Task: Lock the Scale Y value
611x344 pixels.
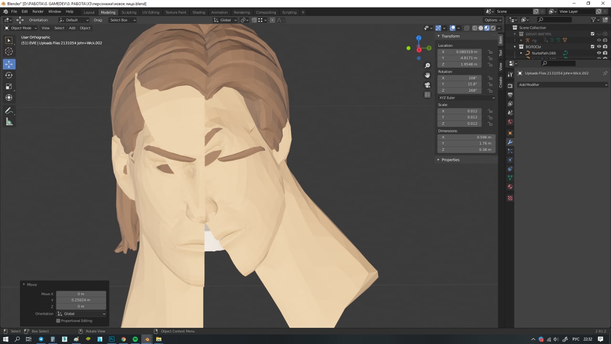Action: (x=490, y=117)
